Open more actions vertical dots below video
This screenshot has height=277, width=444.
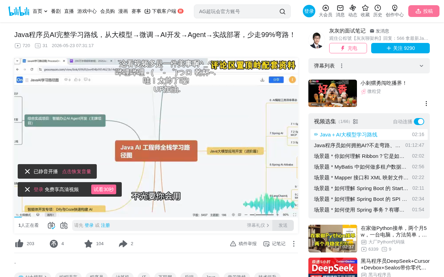click(293, 244)
